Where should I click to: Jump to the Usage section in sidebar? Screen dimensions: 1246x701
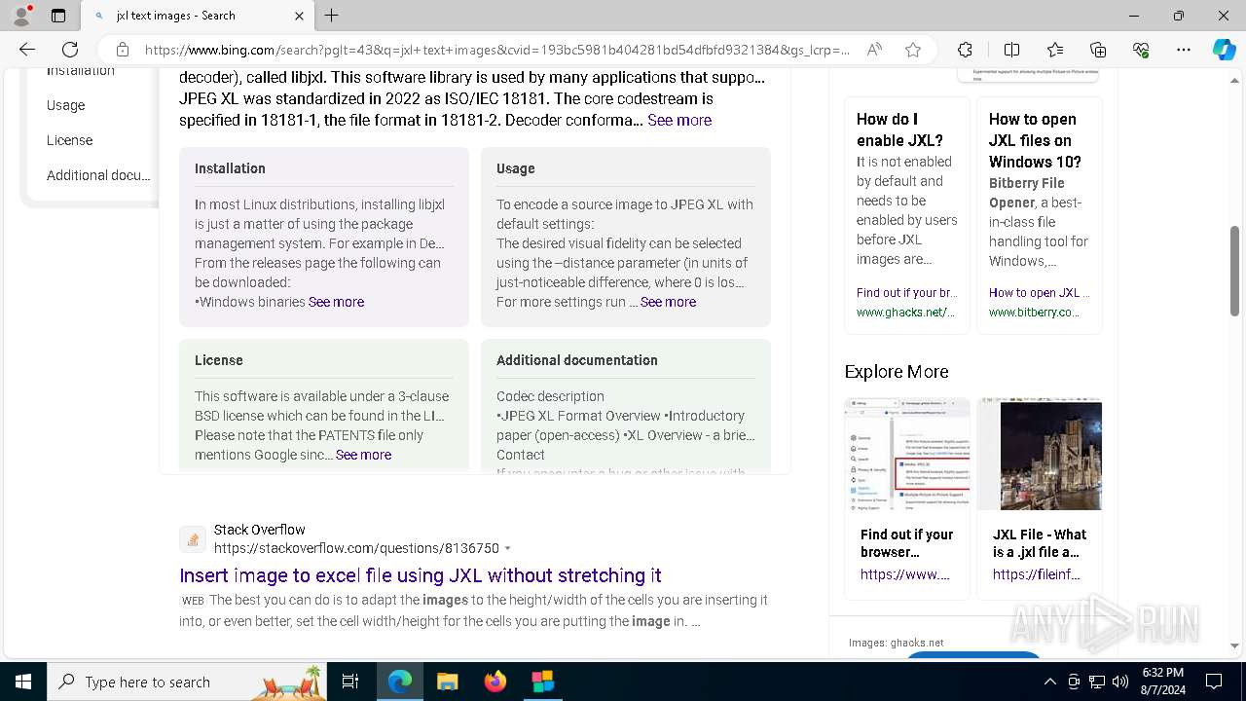pyautogui.click(x=66, y=105)
